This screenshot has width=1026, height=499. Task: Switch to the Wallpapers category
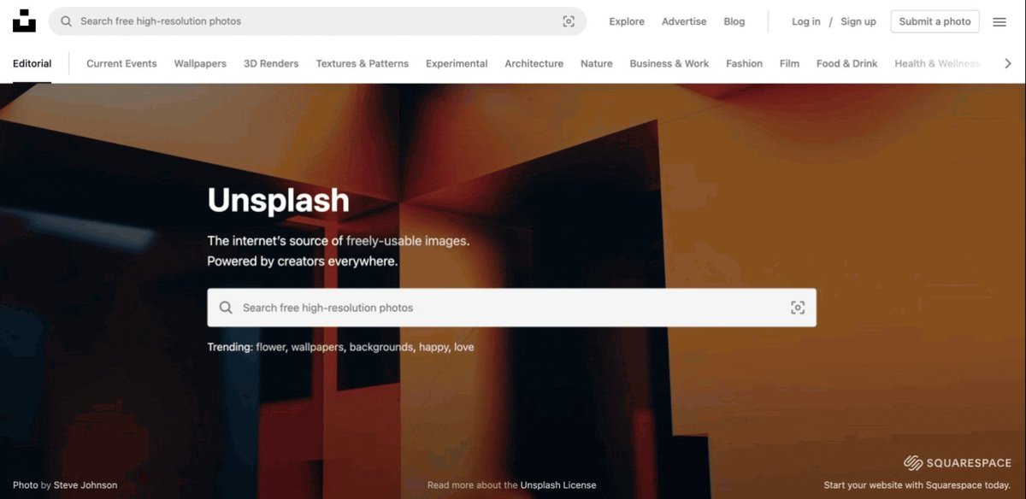click(200, 63)
